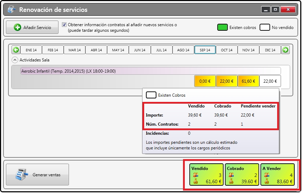Click the green plus icon on Añadir Servicio

click(17, 28)
